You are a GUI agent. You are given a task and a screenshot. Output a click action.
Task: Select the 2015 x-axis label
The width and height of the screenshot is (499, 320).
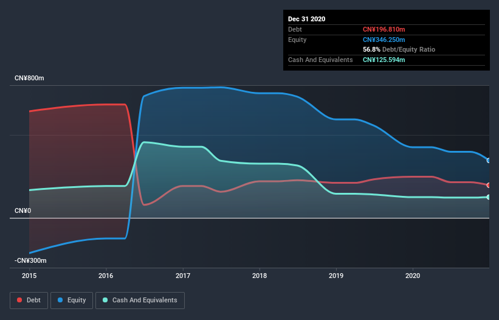coord(29,276)
